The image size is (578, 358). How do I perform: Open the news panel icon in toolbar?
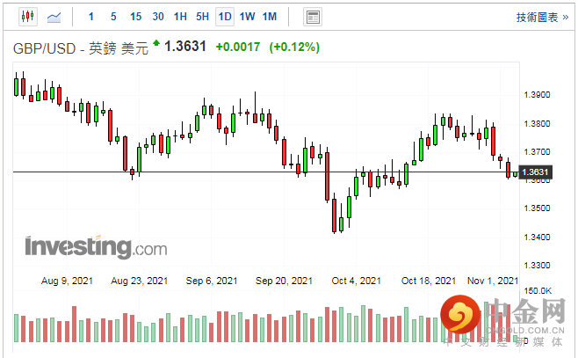coord(312,16)
